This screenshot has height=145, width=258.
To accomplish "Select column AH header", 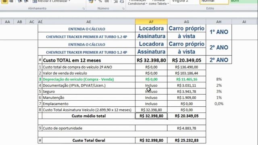I will [x=218, y=22].
